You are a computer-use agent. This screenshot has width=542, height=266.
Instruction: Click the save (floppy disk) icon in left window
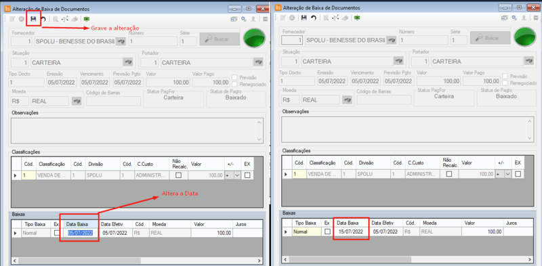point(33,19)
